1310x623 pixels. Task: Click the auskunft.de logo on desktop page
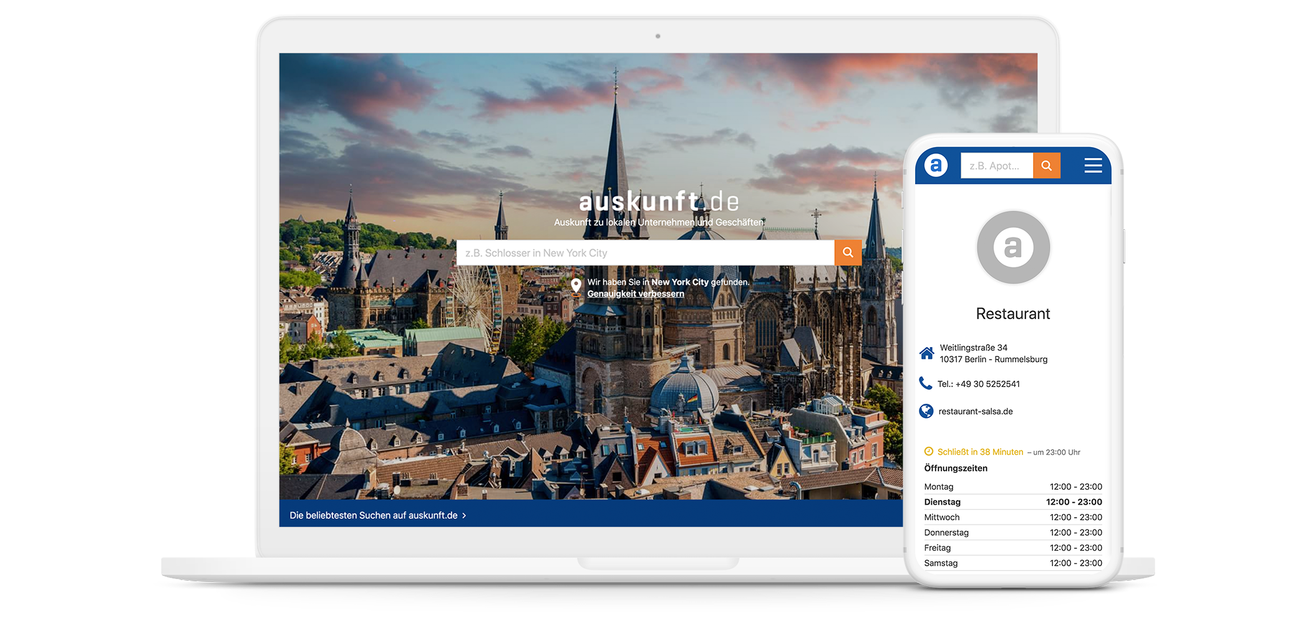pyautogui.click(x=658, y=202)
